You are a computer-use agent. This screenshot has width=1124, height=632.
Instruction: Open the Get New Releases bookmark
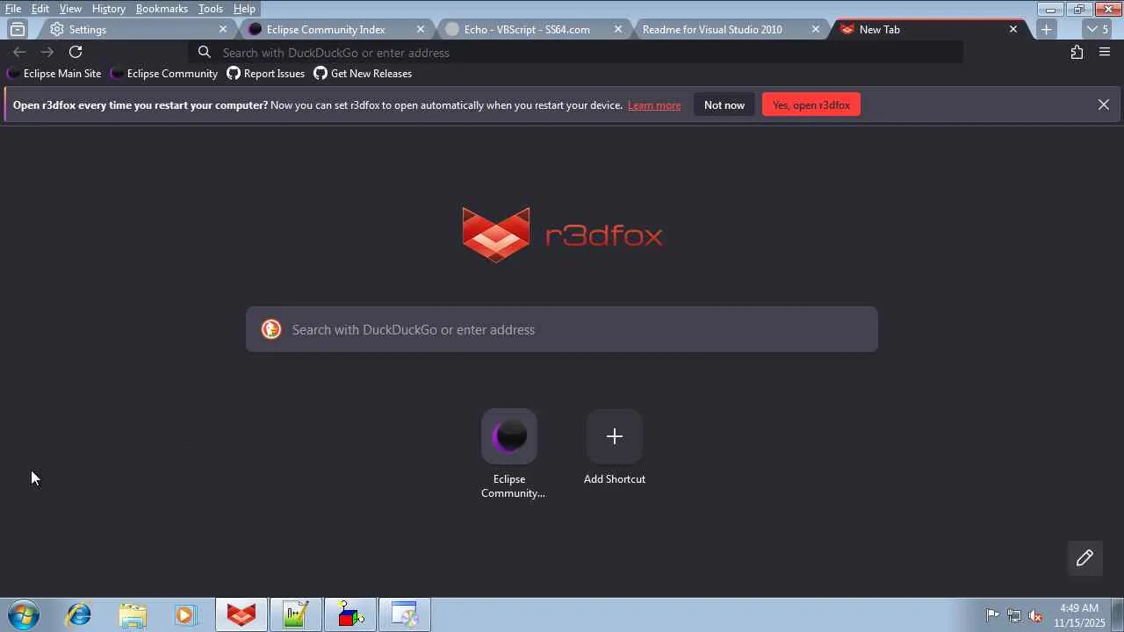click(363, 74)
